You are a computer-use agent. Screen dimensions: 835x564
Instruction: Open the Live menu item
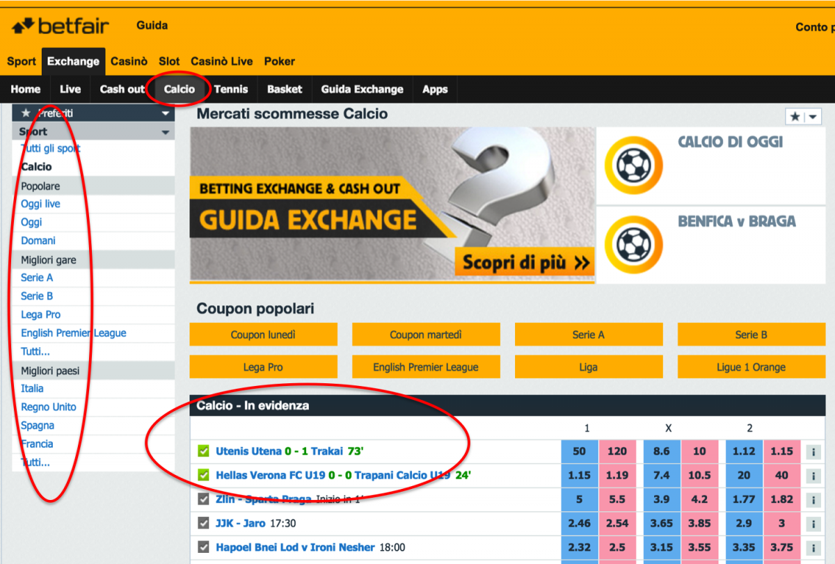click(x=70, y=89)
